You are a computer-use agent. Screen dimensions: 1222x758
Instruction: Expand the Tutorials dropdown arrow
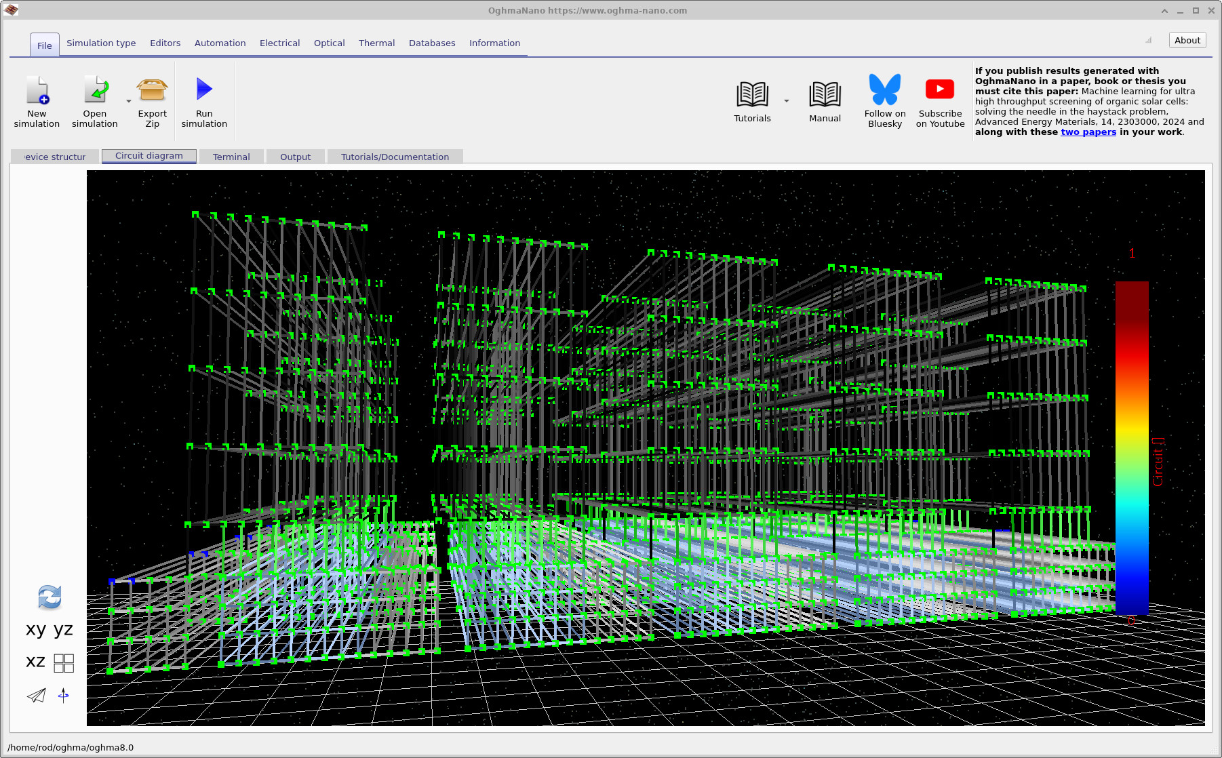(786, 100)
